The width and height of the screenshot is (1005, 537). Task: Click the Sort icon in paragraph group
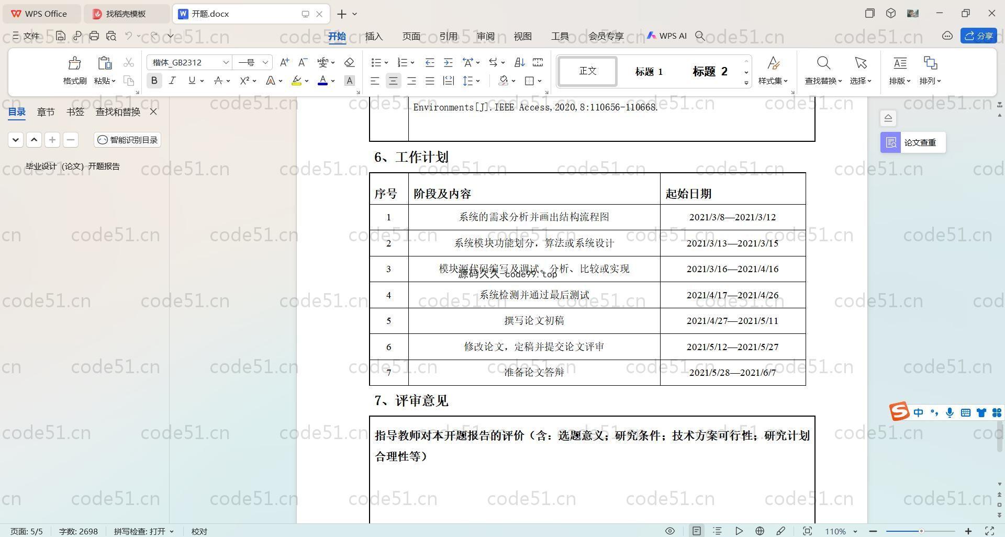click(x=519, y=62)
